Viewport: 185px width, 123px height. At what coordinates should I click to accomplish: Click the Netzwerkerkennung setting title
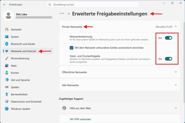[x=81, y=37]
